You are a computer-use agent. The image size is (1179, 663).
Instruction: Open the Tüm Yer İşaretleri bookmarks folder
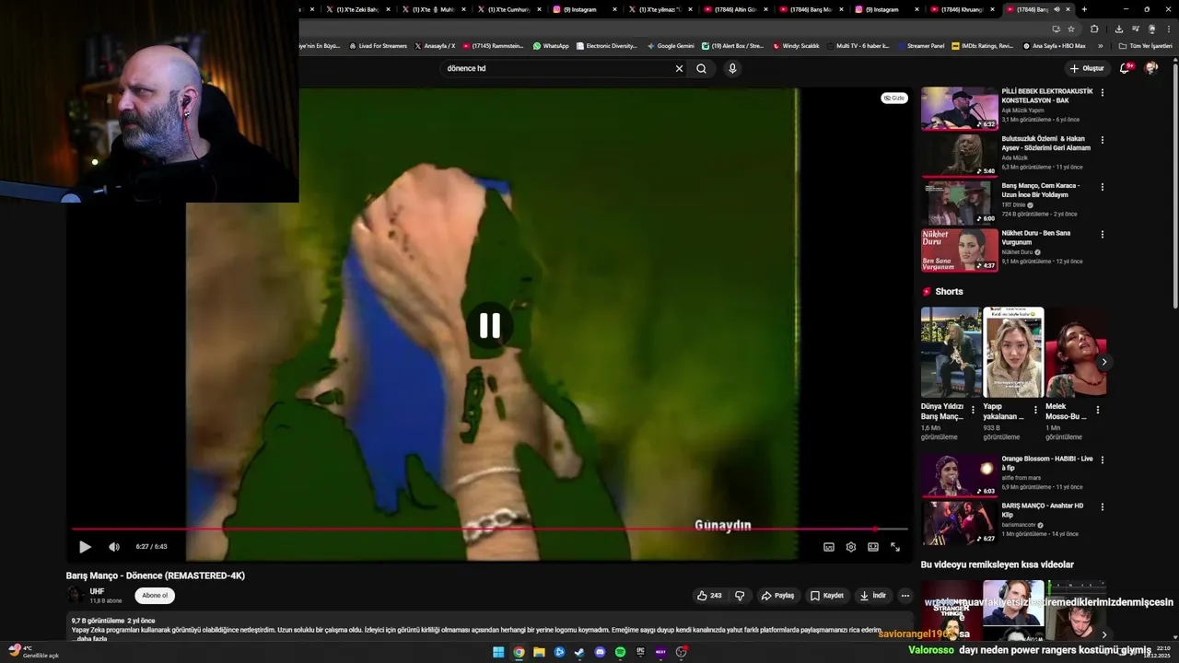point(1145,46)
